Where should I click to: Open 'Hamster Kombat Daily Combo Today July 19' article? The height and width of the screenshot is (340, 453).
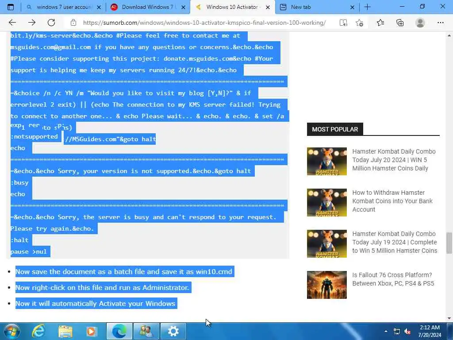click(395, 242)
